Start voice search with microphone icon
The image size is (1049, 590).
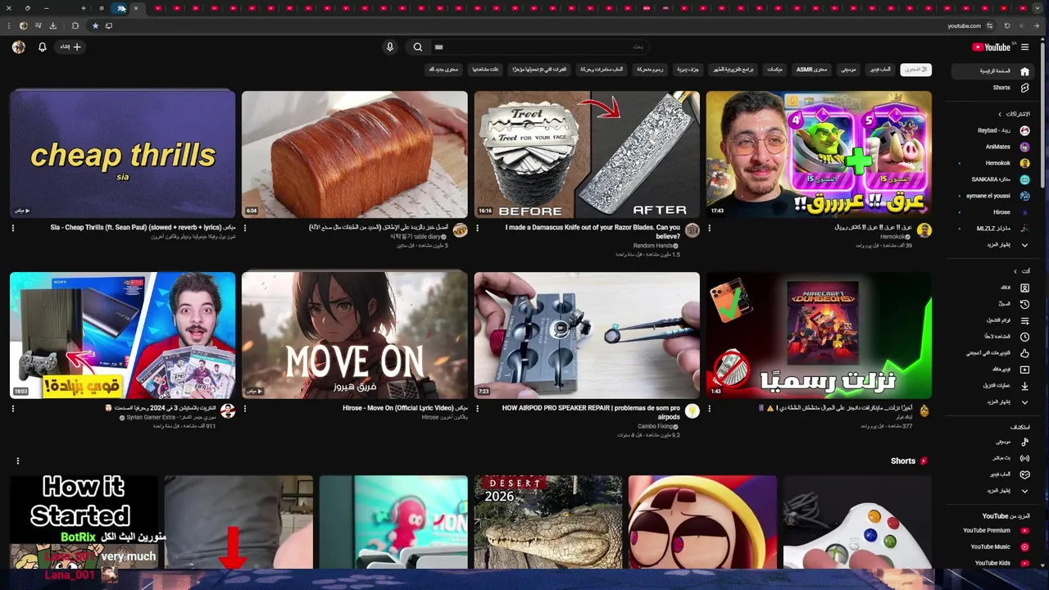pos(390,47)
